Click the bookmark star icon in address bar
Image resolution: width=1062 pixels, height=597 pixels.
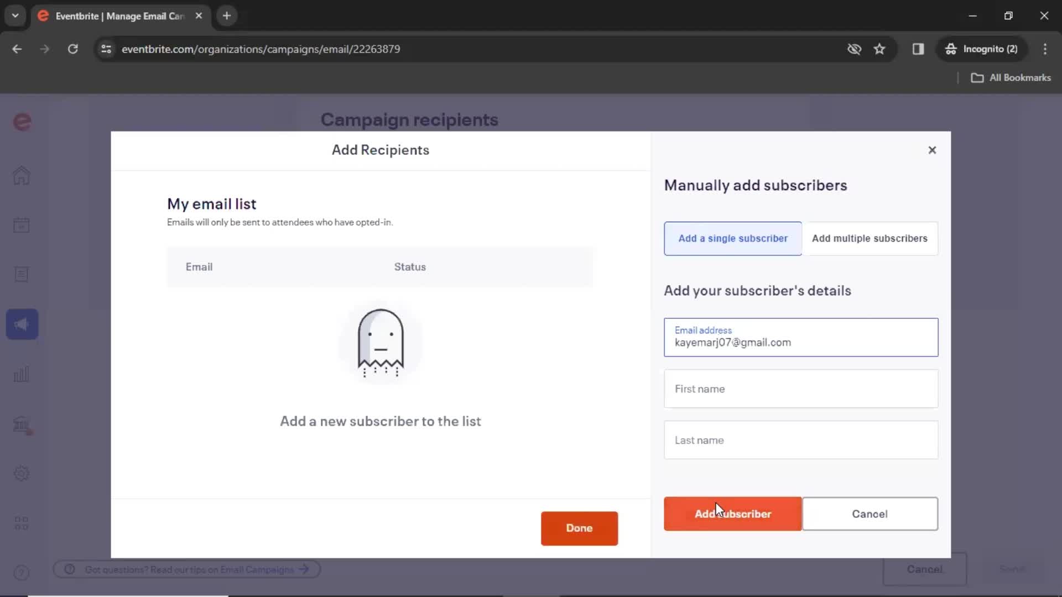[879, 49]
